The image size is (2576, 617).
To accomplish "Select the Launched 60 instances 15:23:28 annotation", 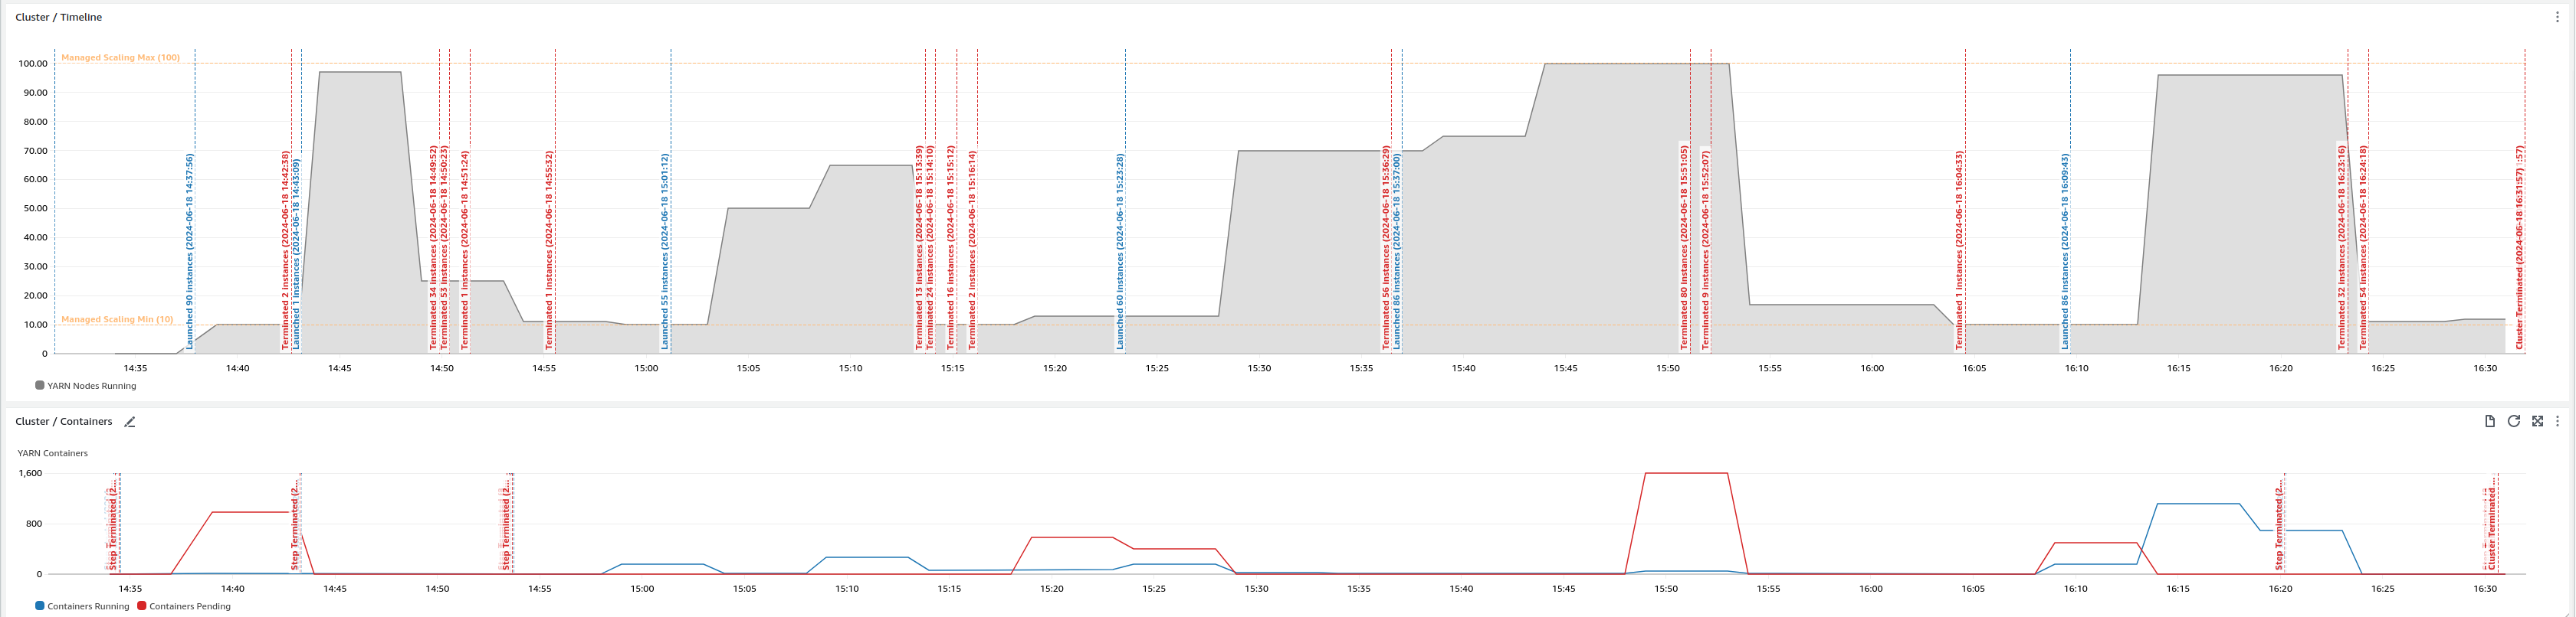I will [1120, 250].
